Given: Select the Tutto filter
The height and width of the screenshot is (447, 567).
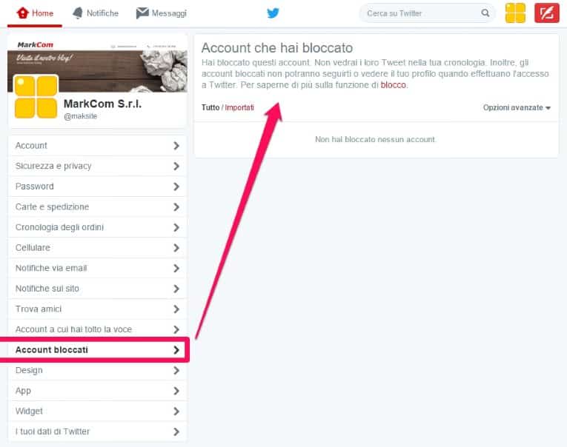Looking at the screenshot, I should click(x=210, y=107).
